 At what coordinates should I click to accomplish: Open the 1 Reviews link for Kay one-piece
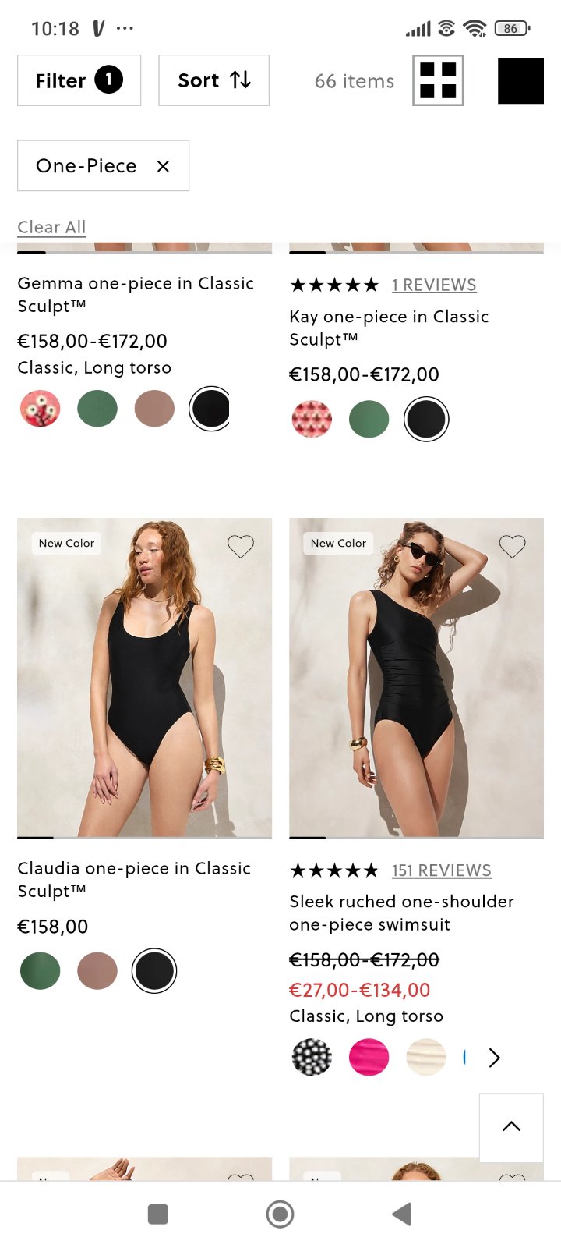pos(434,285)
